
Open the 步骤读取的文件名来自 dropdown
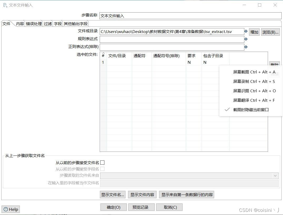pos(275,176)
